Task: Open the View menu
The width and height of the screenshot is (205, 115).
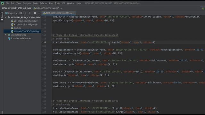Action: coord(19,3)
